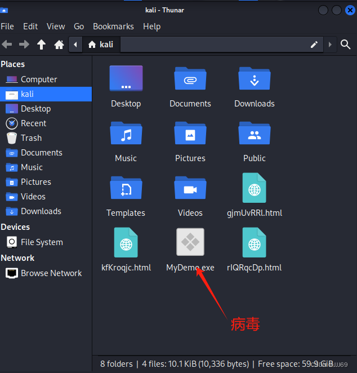Click the forward navigation arrow
This screenshot has height=373, width=357.
(24, 44)
